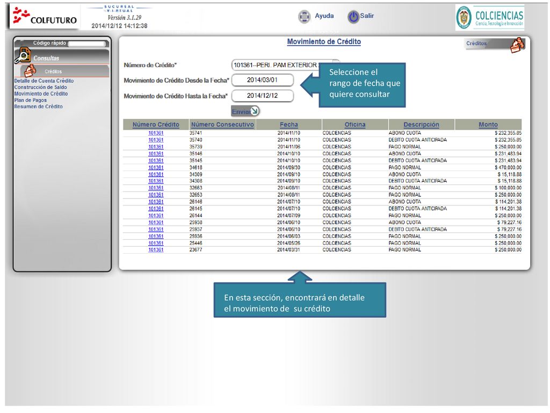Select the amount $ 100,000.00
550x413 pixels.
pyautogui.click(x=508, y=188)
